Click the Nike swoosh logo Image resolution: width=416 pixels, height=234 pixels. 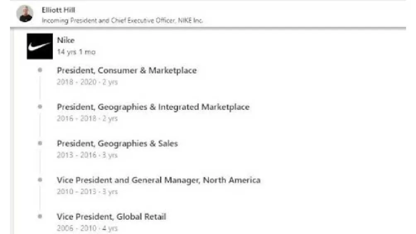click(x=40, y=46)
